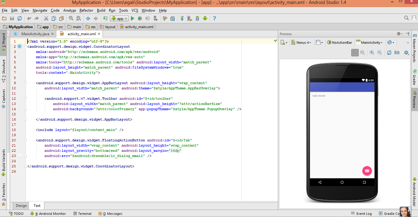Screen dimensions: 418x217
Task: Show more preview toolbar options chevron
Action: point(408,43)
